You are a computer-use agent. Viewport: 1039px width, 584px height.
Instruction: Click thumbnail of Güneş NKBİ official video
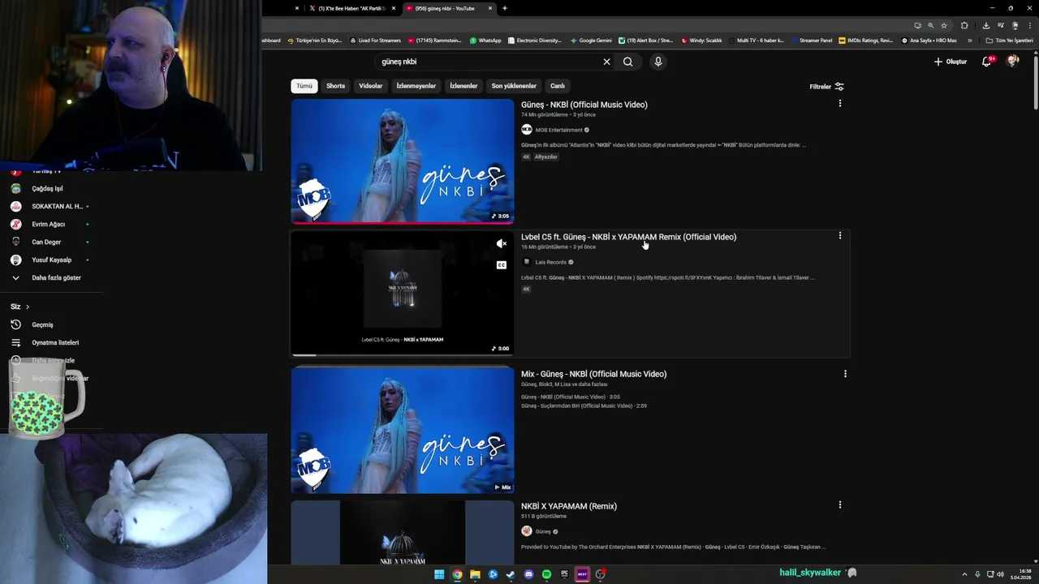[403, 161]
